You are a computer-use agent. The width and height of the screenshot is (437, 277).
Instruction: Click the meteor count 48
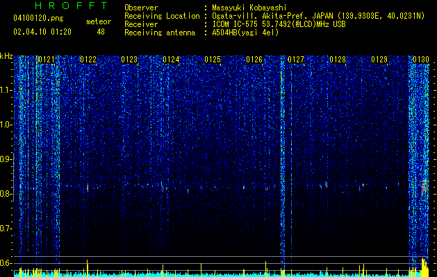[101, 32]
